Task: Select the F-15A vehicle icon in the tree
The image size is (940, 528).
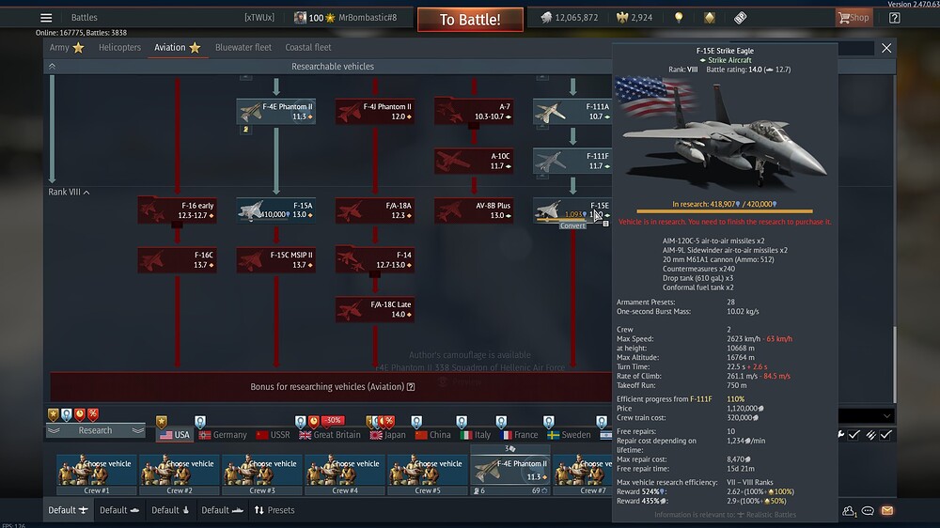Action: [250, 210]
